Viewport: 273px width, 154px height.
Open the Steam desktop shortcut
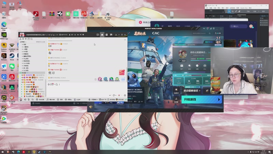(x=12, y=56)
